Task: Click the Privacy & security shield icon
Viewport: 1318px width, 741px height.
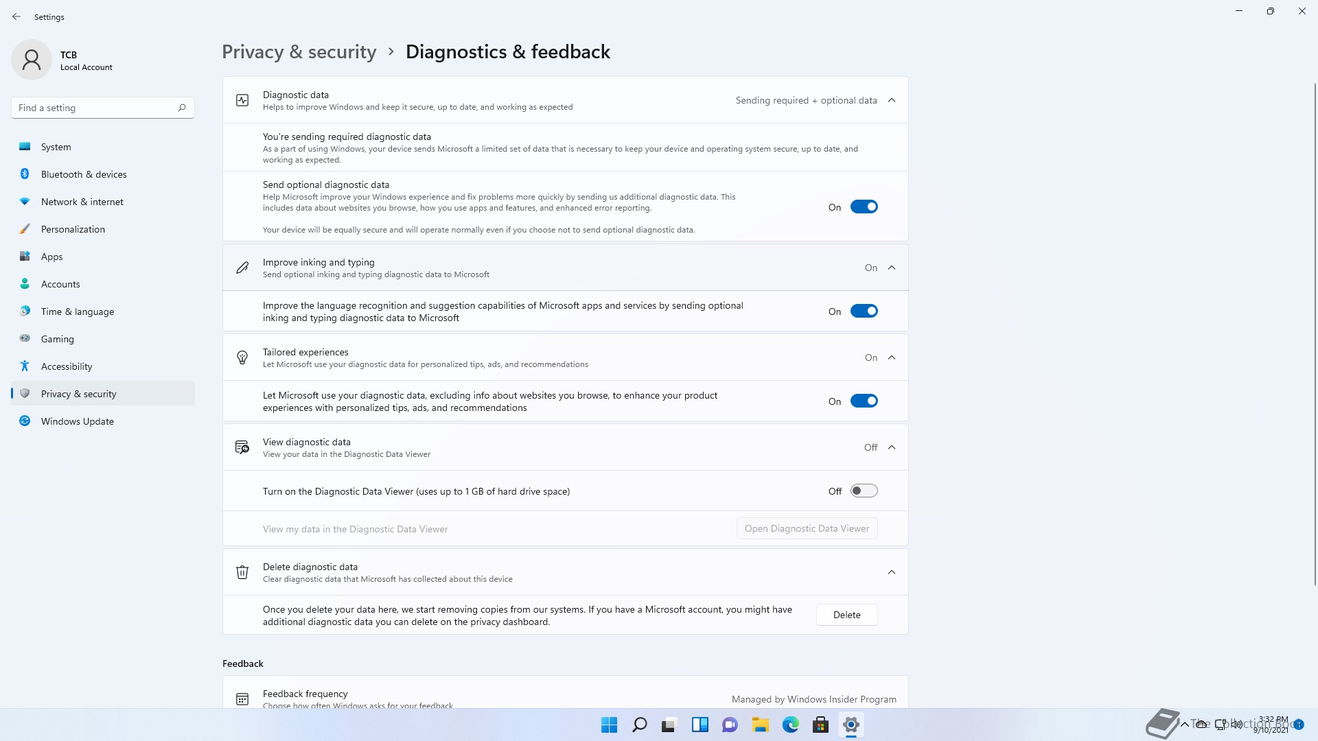Action: click(25, 394)
